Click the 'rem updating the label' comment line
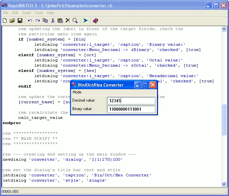229x196 pixels. click(x=101, y=29)
